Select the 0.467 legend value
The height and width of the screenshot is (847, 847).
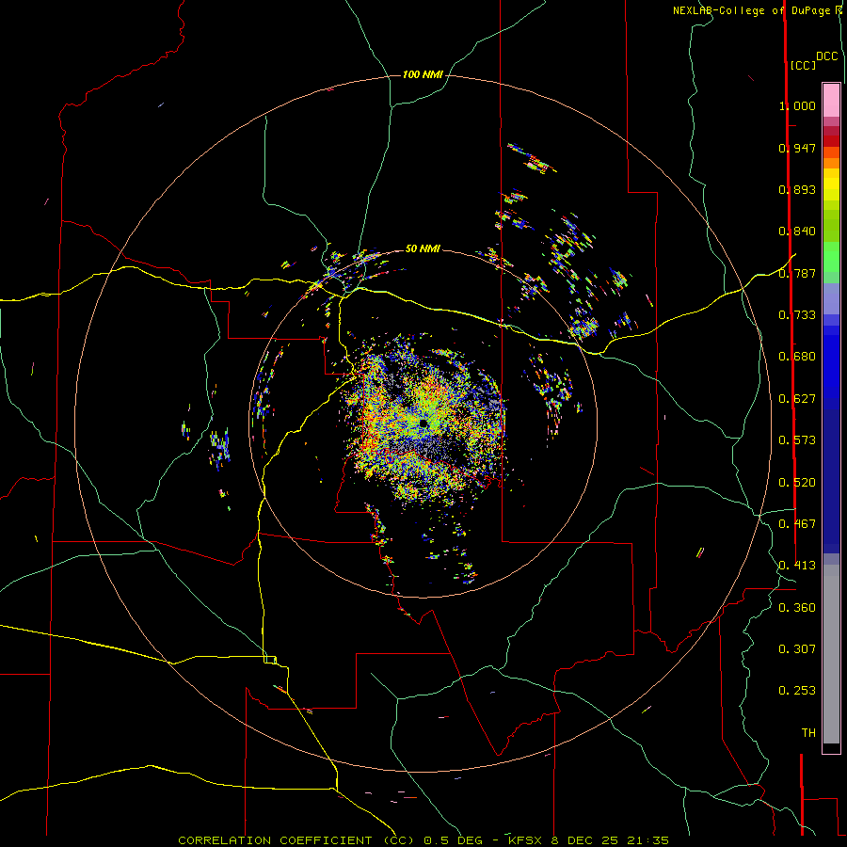[797, 524]
